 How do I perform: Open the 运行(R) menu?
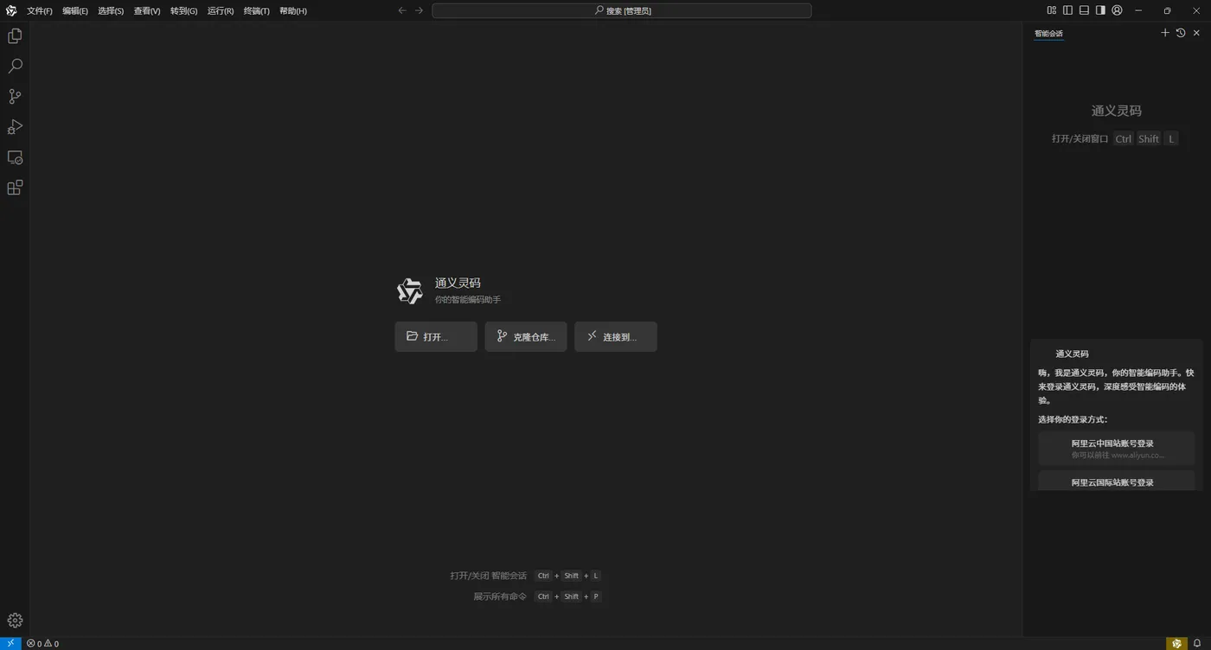pyautogui.click(x=221, y=11)
